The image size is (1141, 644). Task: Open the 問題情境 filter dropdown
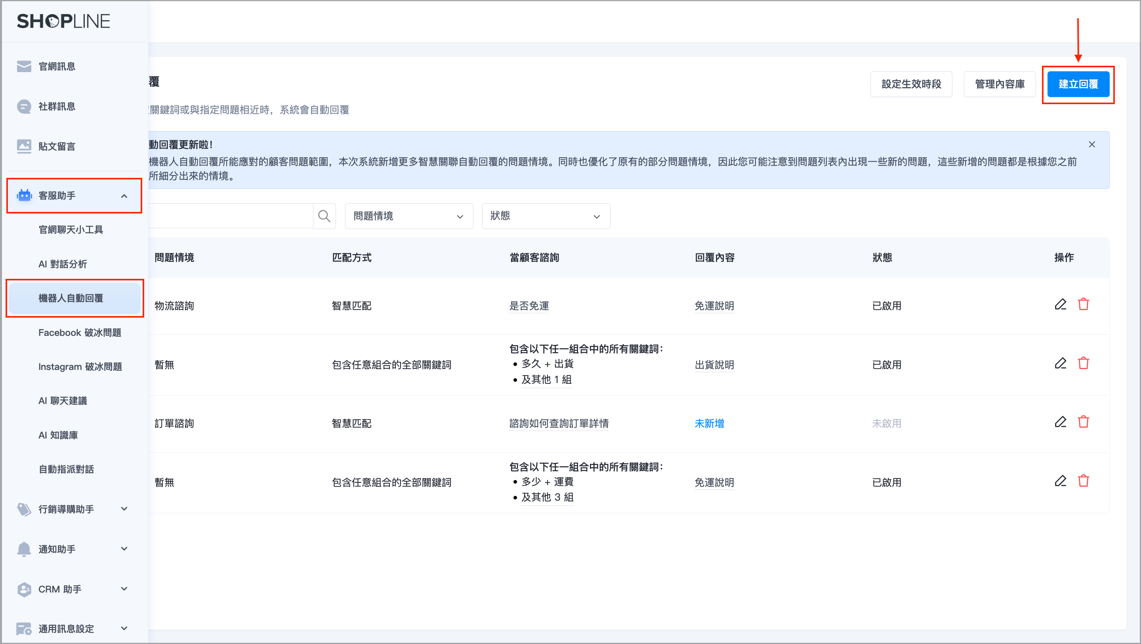click(408, 216)
